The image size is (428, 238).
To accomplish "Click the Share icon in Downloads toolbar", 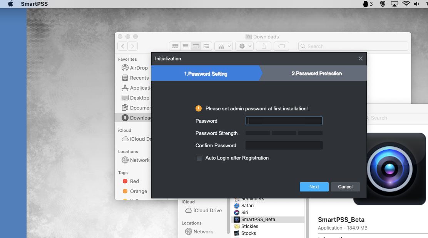I will click(264, 46).
